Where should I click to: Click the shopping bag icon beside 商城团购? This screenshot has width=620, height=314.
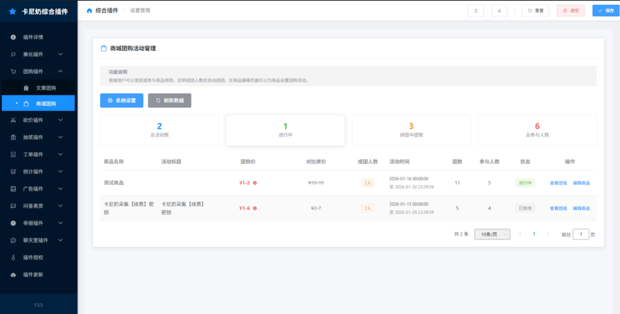(26, 104)
